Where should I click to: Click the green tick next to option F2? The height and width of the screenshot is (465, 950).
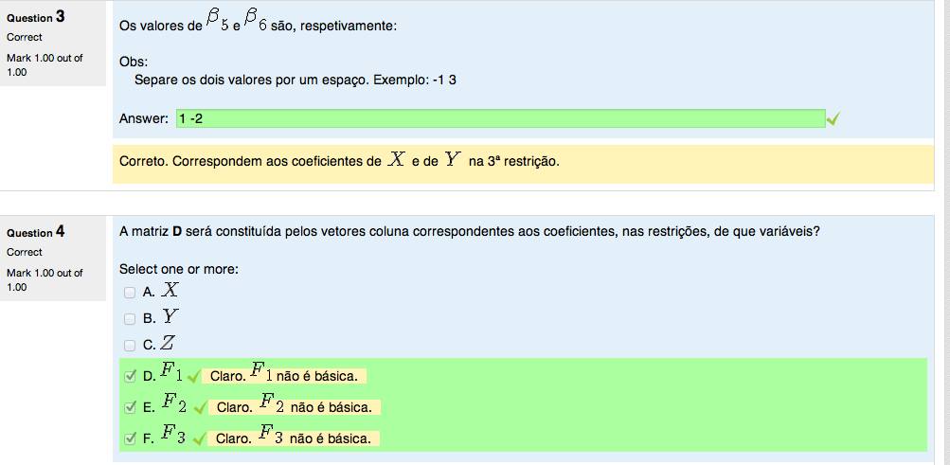(199, 408)
